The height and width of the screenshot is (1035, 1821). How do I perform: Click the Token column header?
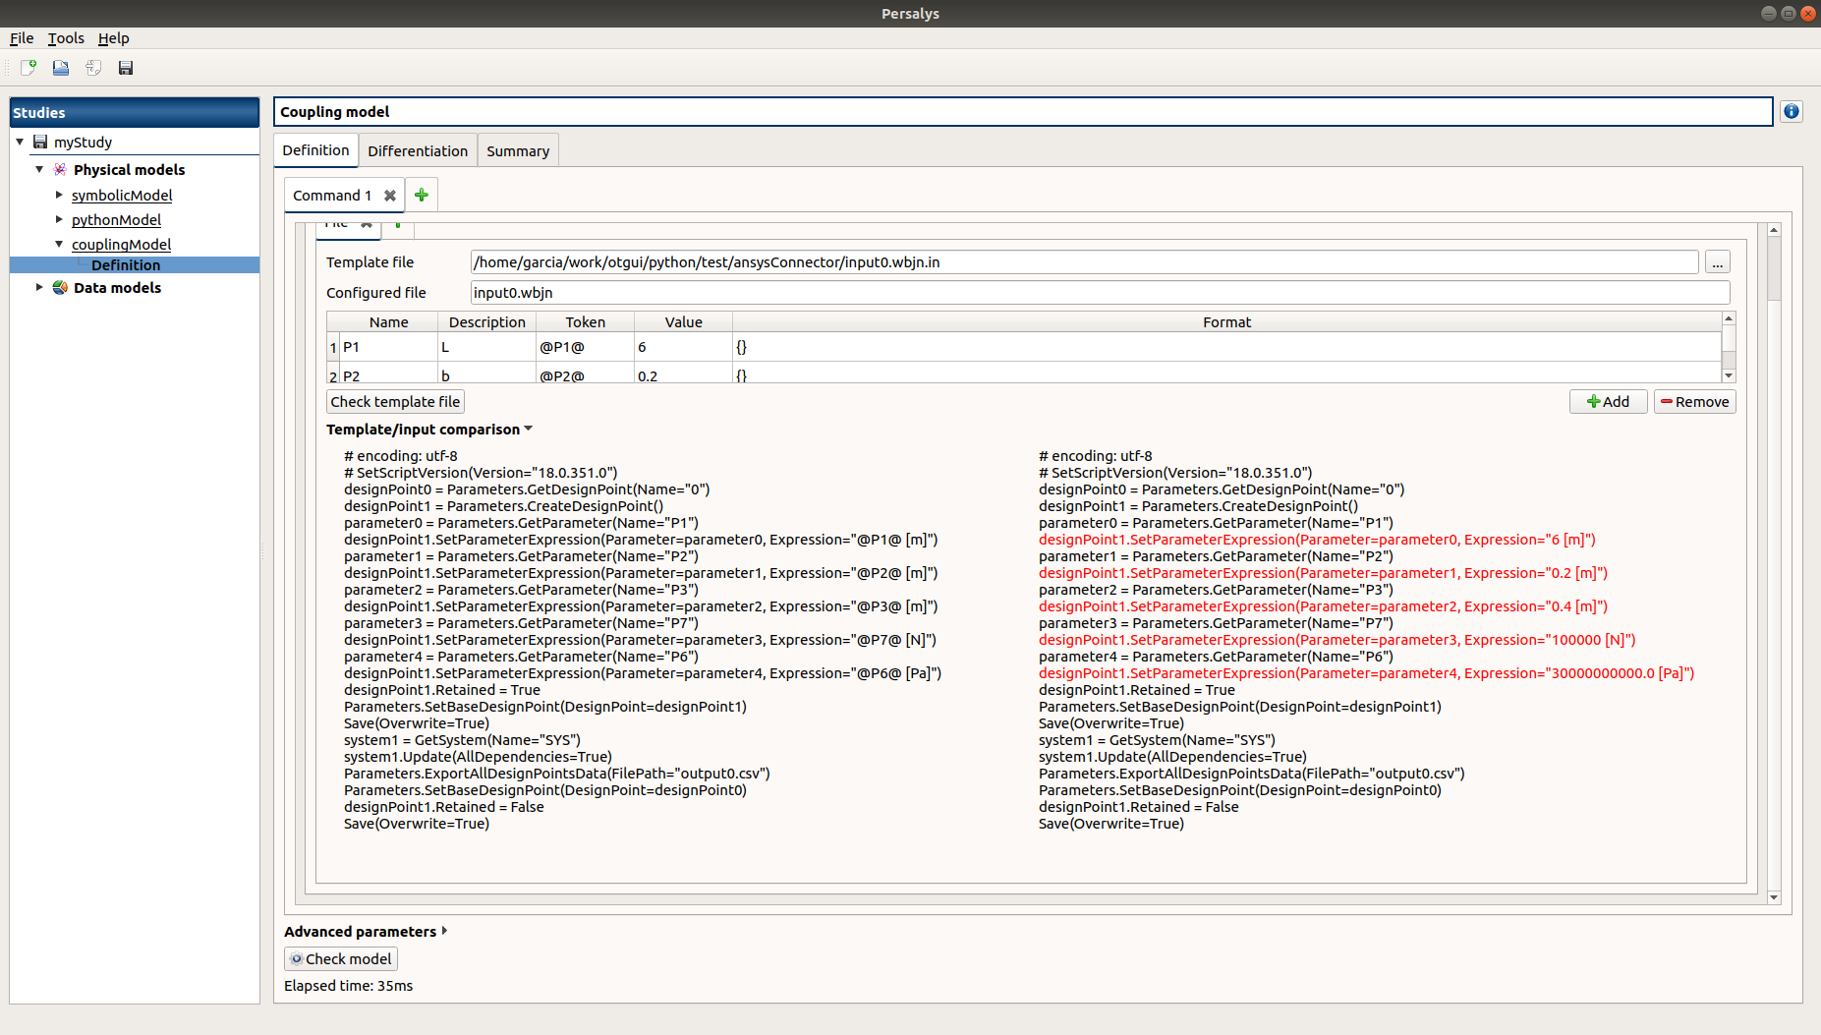coord(585,322)
